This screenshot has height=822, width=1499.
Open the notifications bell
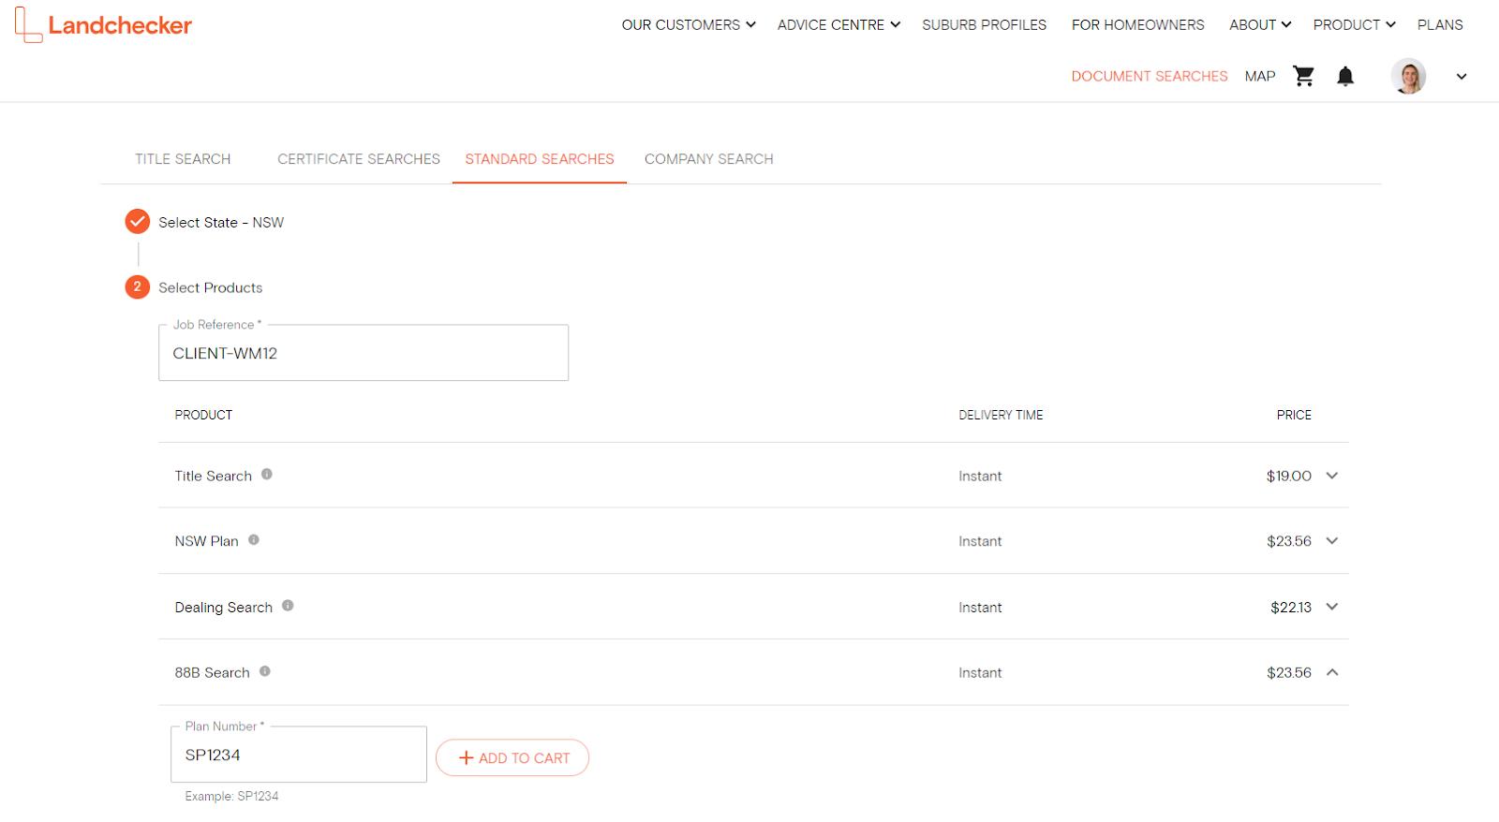click(x=1345, y=76)
